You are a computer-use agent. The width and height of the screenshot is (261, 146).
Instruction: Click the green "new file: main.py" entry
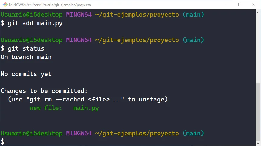[x=64, y=108]
